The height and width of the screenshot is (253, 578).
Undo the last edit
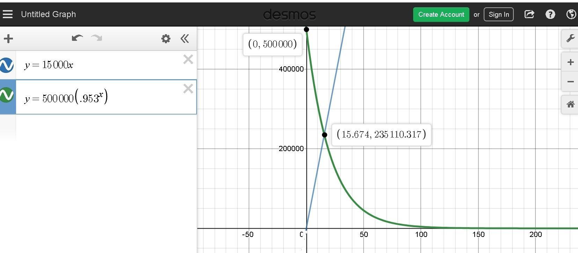77,38
